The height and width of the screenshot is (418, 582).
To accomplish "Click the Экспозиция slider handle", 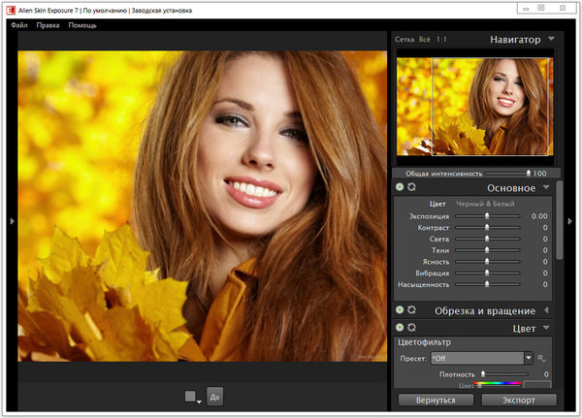I will [487, 215].
